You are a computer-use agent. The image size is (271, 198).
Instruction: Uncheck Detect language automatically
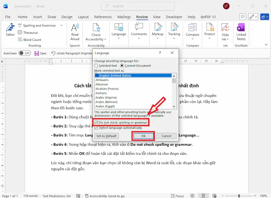pyautogui.click(x=96, y=128)
